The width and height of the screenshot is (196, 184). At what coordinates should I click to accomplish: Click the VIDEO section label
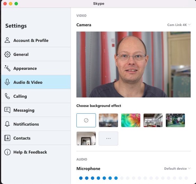[81, 15]
